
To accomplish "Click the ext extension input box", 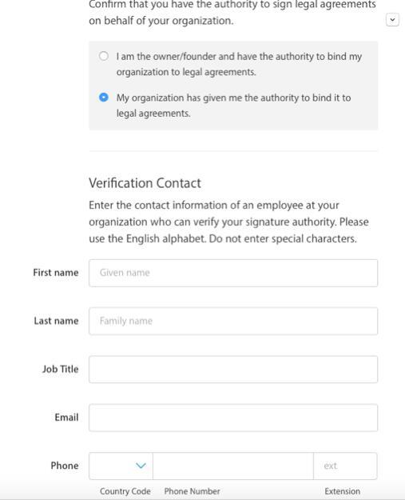I will (345, 466).
